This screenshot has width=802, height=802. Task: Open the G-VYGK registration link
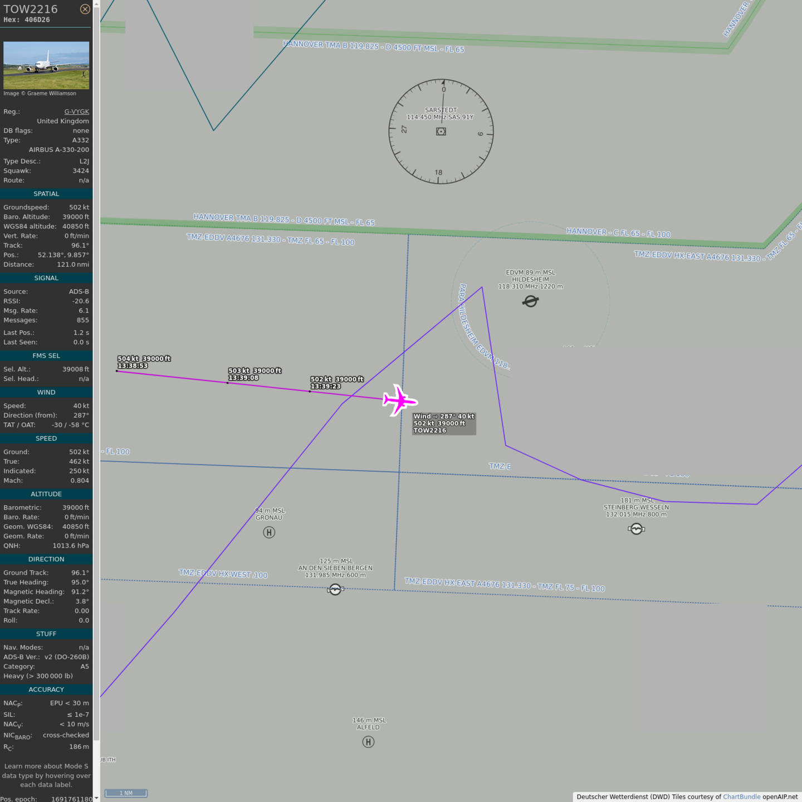[x=76, y=111]
